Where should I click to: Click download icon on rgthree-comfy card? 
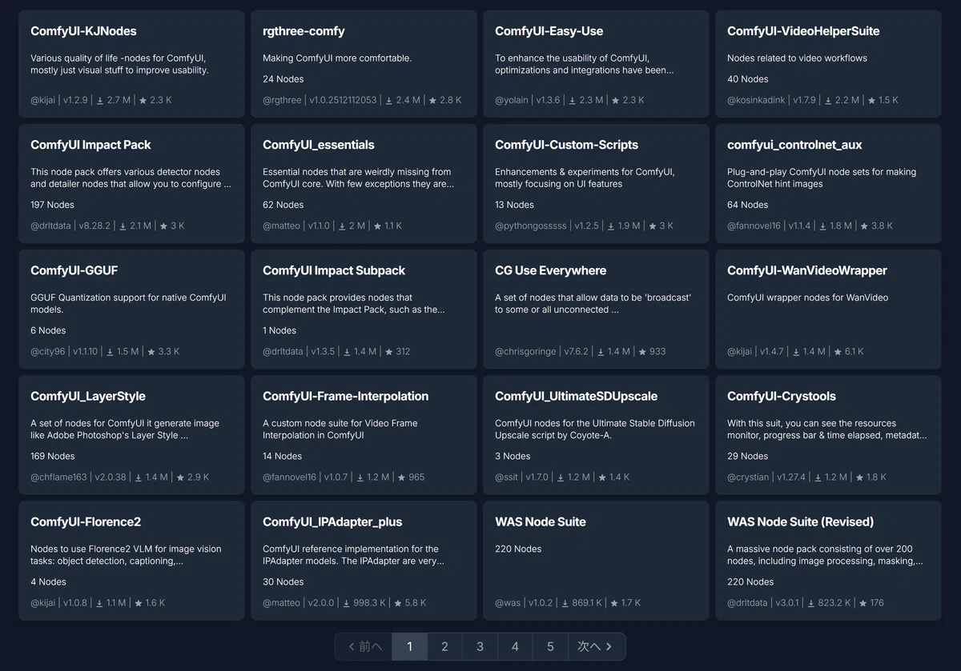coord(390,101)
